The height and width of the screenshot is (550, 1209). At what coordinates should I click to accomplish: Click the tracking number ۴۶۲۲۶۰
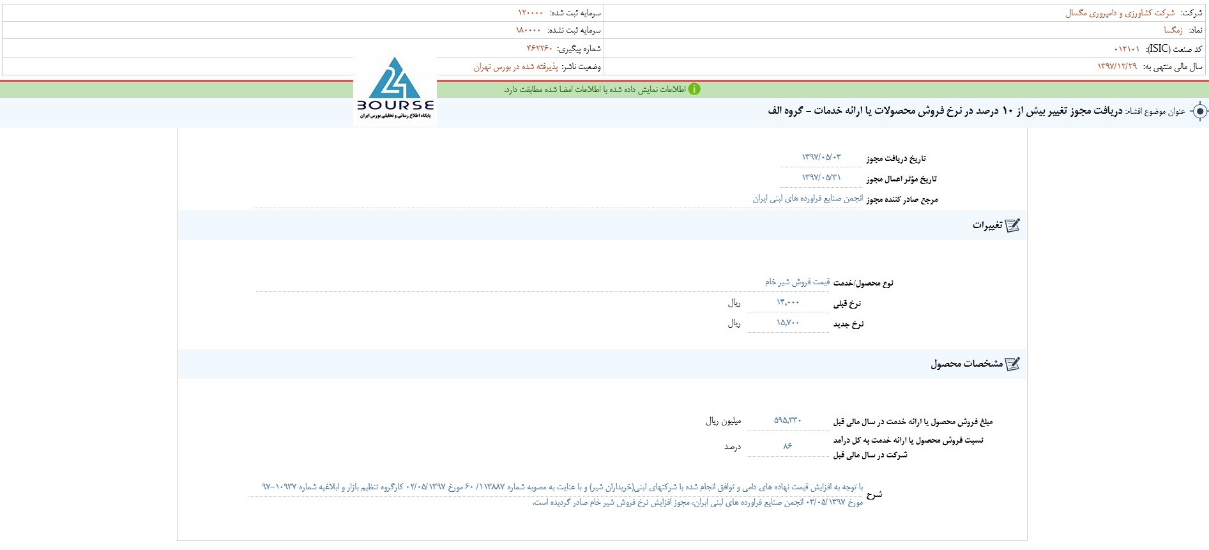(540, 49)
